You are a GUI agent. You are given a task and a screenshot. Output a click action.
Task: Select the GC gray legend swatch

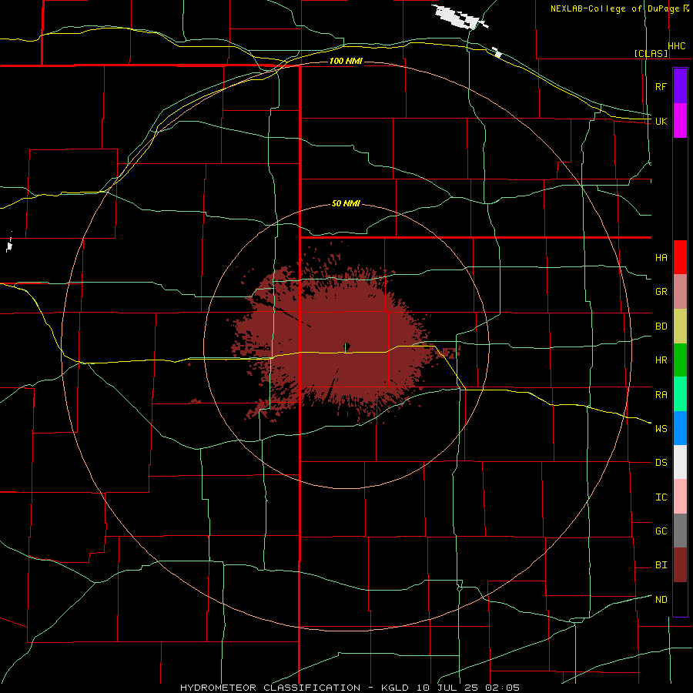(680, 531)
